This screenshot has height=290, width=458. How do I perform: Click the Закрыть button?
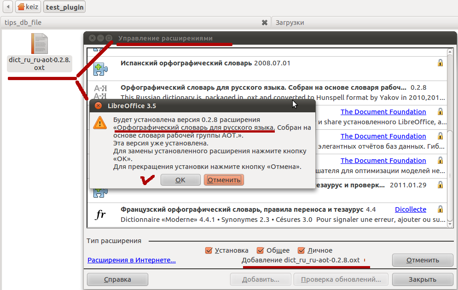[423, 279]
